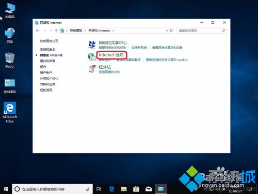Open the 网络 desktop icon
258x194 pixels.
point(10,36)
